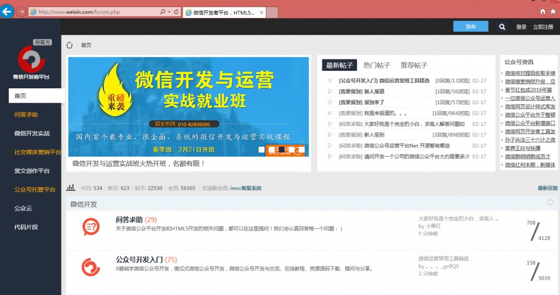This screenshot has height=295, width=560.
Task: Click the site search magnifier icon
Action: pos(502,27)
